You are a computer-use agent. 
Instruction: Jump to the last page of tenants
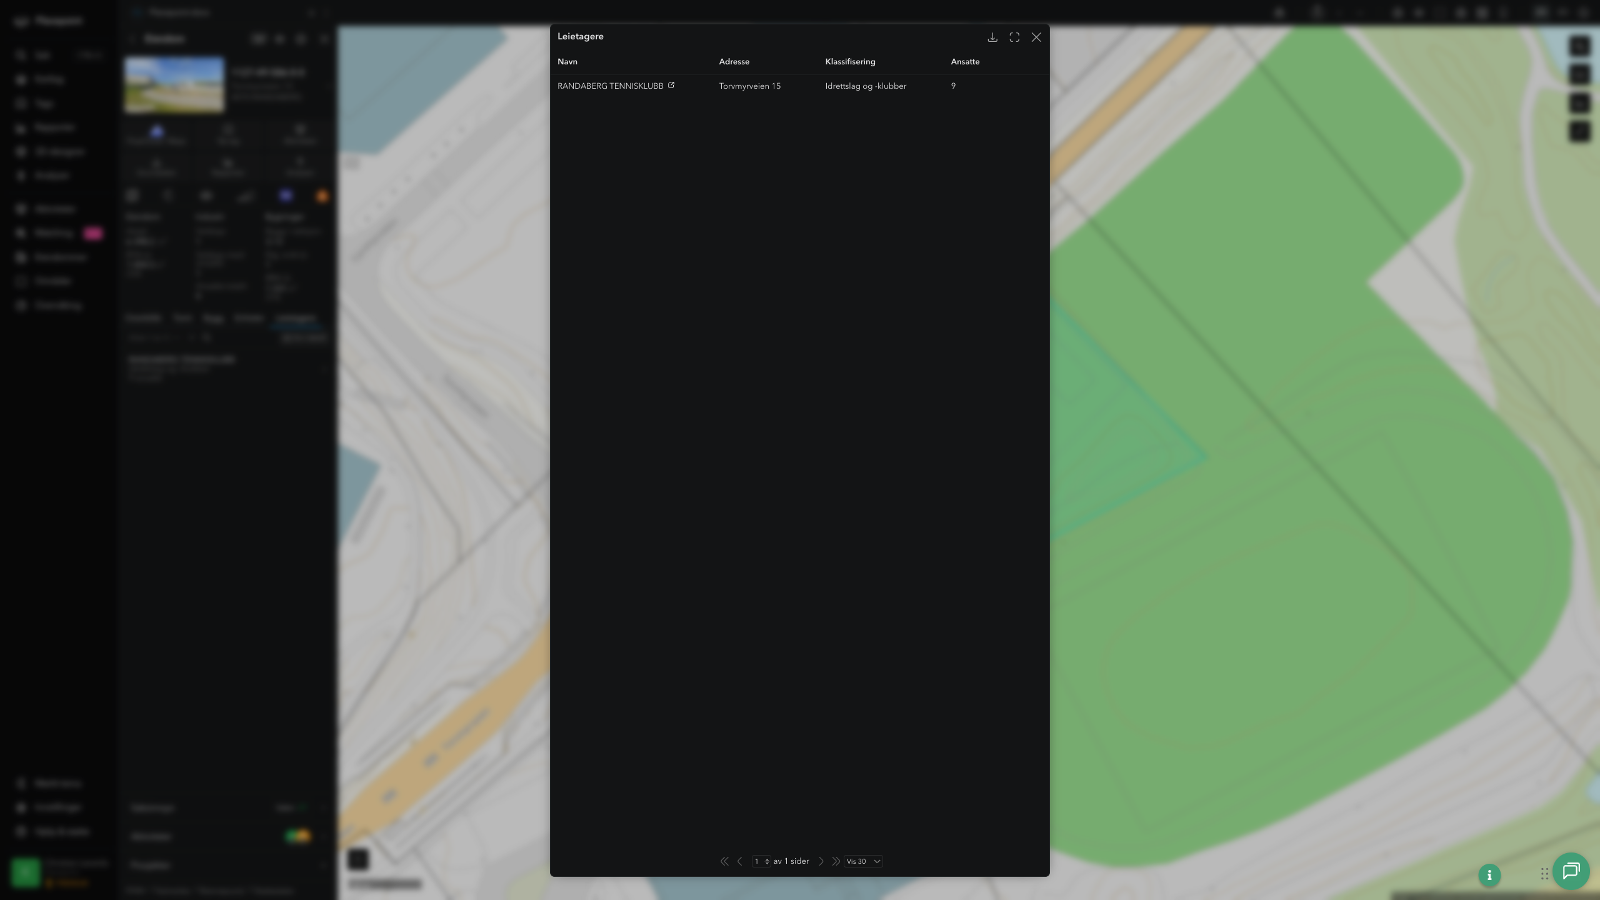836,861
